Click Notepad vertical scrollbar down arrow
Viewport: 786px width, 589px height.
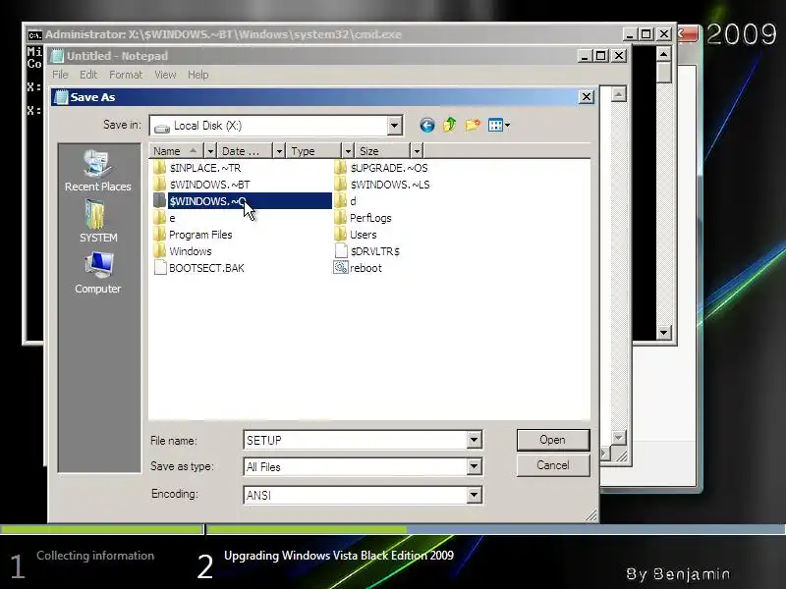(619, 438)
